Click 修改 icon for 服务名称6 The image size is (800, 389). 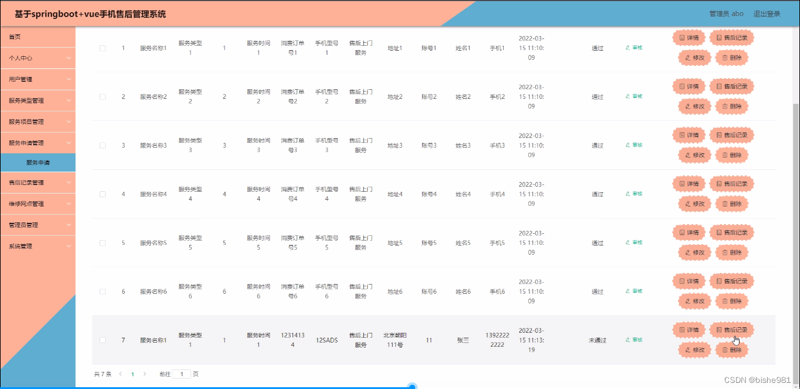(694, 301)
